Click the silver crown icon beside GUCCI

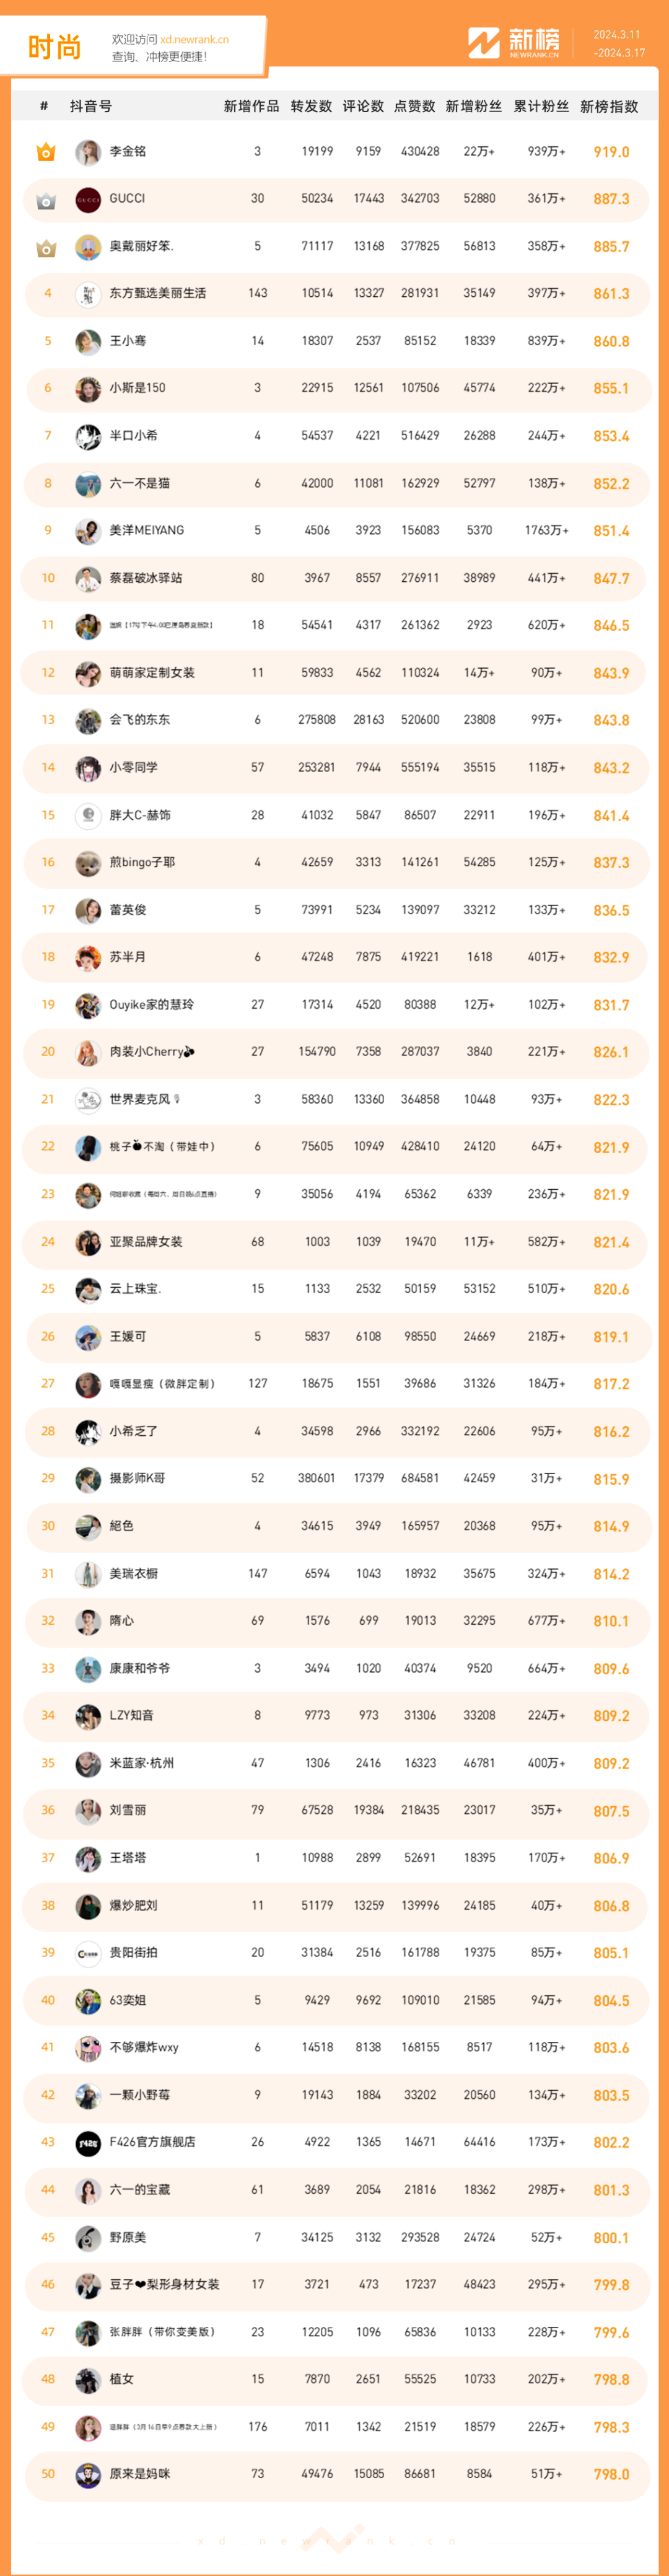tap(46, 200)
